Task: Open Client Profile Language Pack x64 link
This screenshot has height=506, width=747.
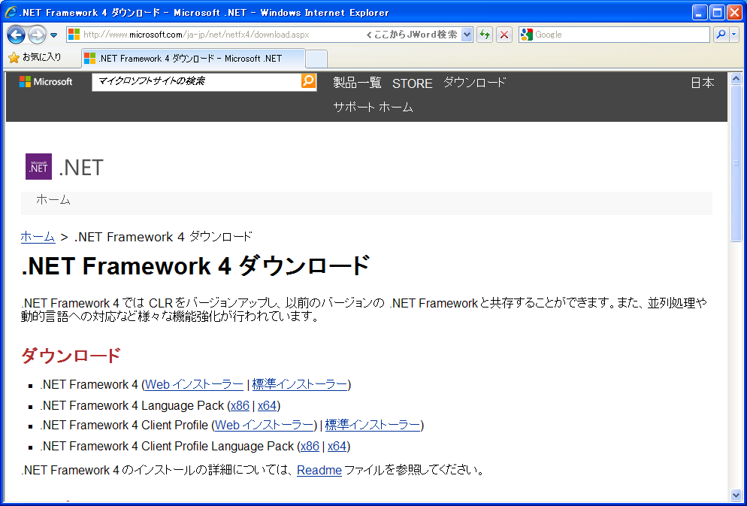Action: pyautogui.click(x=337, y=447)
